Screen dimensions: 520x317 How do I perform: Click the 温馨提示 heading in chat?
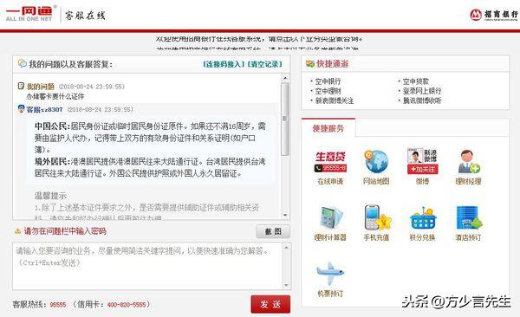[50, 196]
